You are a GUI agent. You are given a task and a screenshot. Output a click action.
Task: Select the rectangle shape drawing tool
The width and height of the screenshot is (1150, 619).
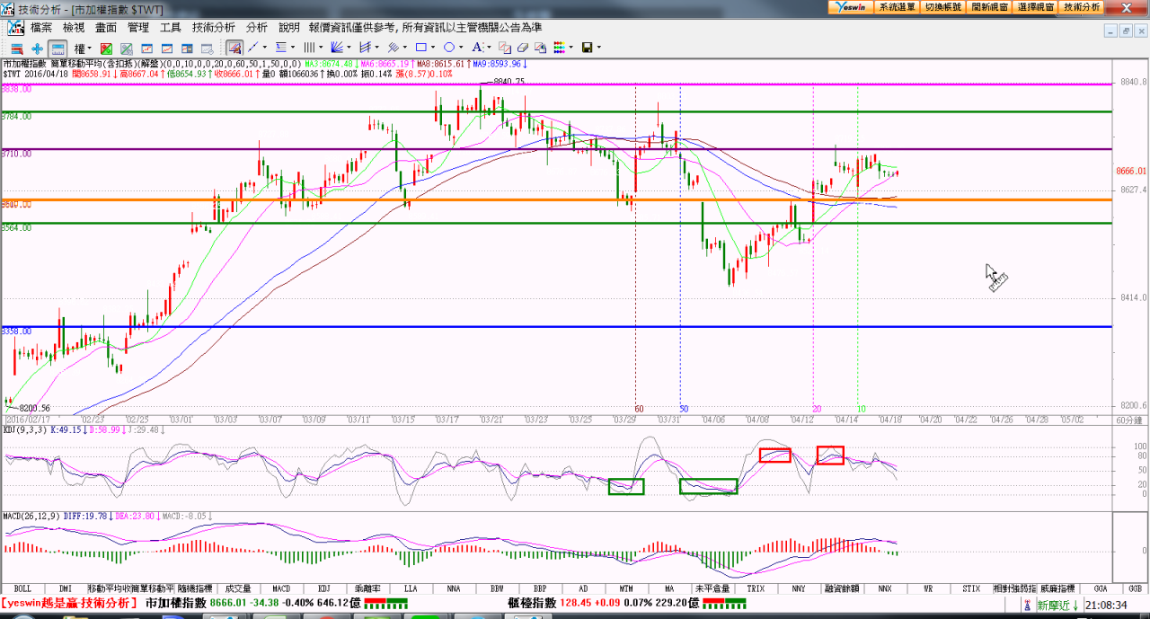click(x=421, y=48)
